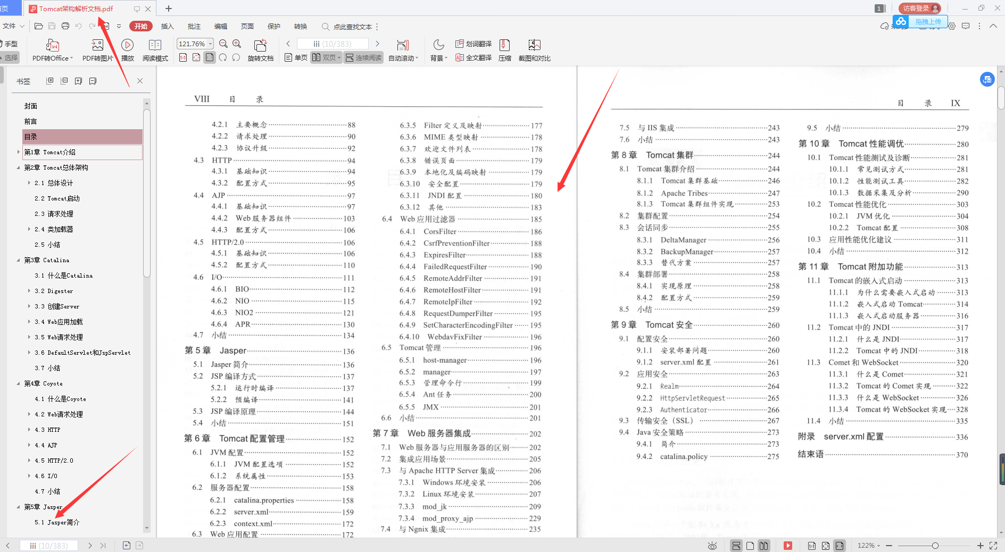Toggle double page layout in status bar
Viewport: 1005px width, 552px height.
point(764,546)
